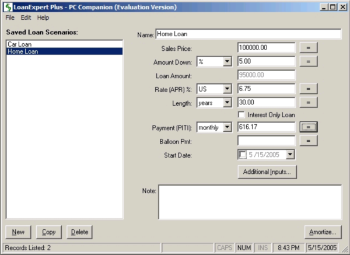This screenshot has height=255, width=350.
Task: Open the Help menu
Action: pos(43,18)
